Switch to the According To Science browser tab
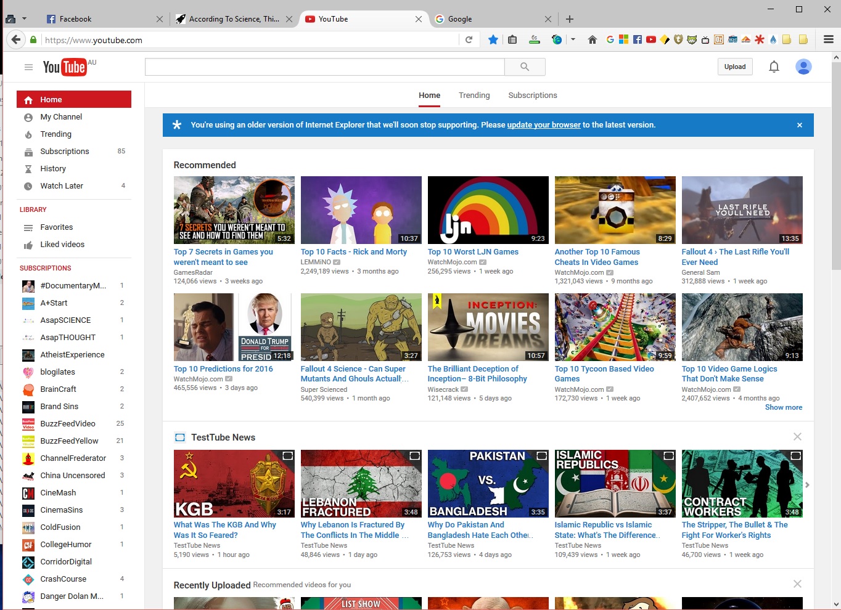 coord(234,19)
